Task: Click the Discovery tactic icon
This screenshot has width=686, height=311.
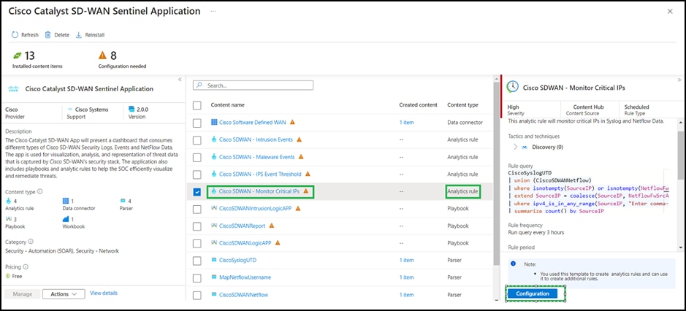Action: tap(525, 147)
